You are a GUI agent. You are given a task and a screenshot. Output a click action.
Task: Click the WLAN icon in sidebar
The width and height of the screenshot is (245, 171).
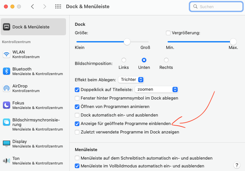coord(7,54)
